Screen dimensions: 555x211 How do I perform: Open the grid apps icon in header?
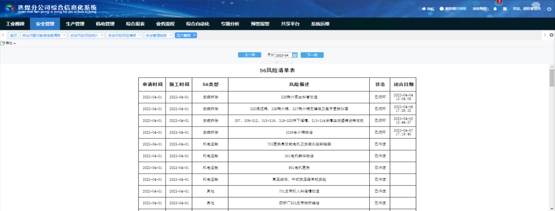[505, 9]
